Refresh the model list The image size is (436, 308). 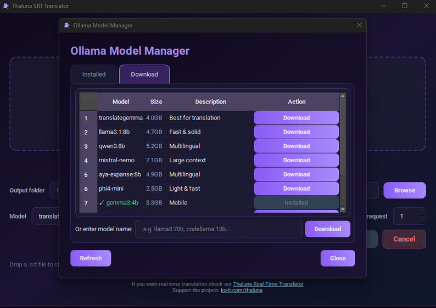tap(91, 258)
